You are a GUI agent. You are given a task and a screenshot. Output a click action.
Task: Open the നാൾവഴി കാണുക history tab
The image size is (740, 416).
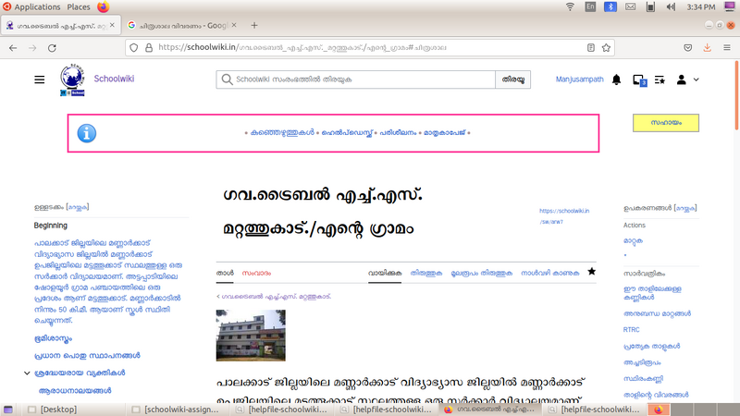tap(549, 273)
